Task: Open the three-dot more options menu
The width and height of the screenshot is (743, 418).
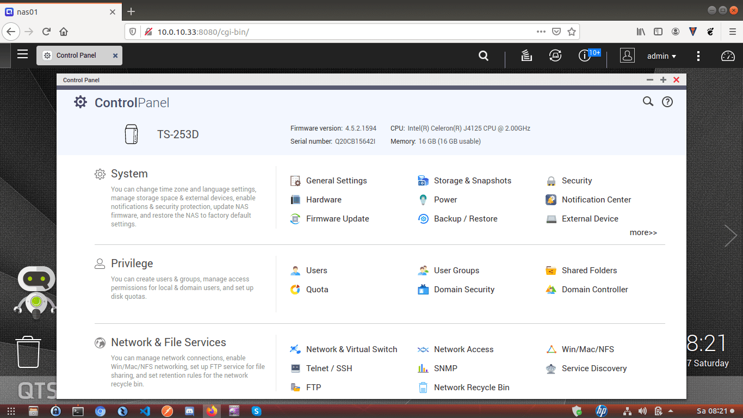Action: tap(698, 56)
